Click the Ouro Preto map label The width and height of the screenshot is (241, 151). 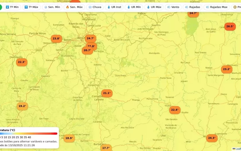click(x=120, y=75)
